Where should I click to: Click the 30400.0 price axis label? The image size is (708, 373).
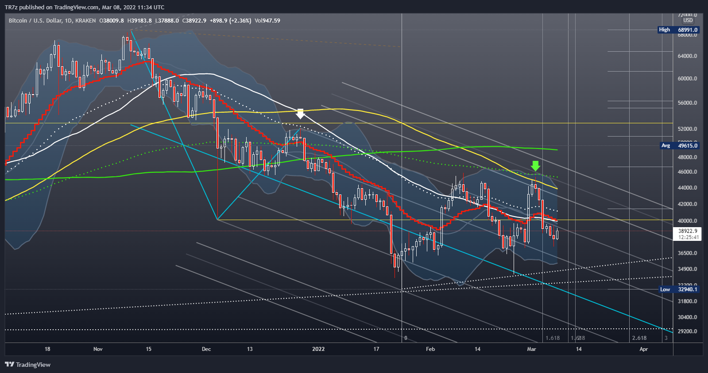point(687,317)
